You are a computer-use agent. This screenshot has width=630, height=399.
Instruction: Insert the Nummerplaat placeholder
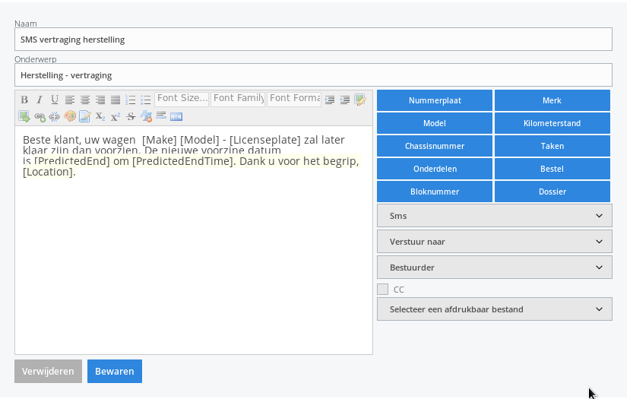click(435, 100)
